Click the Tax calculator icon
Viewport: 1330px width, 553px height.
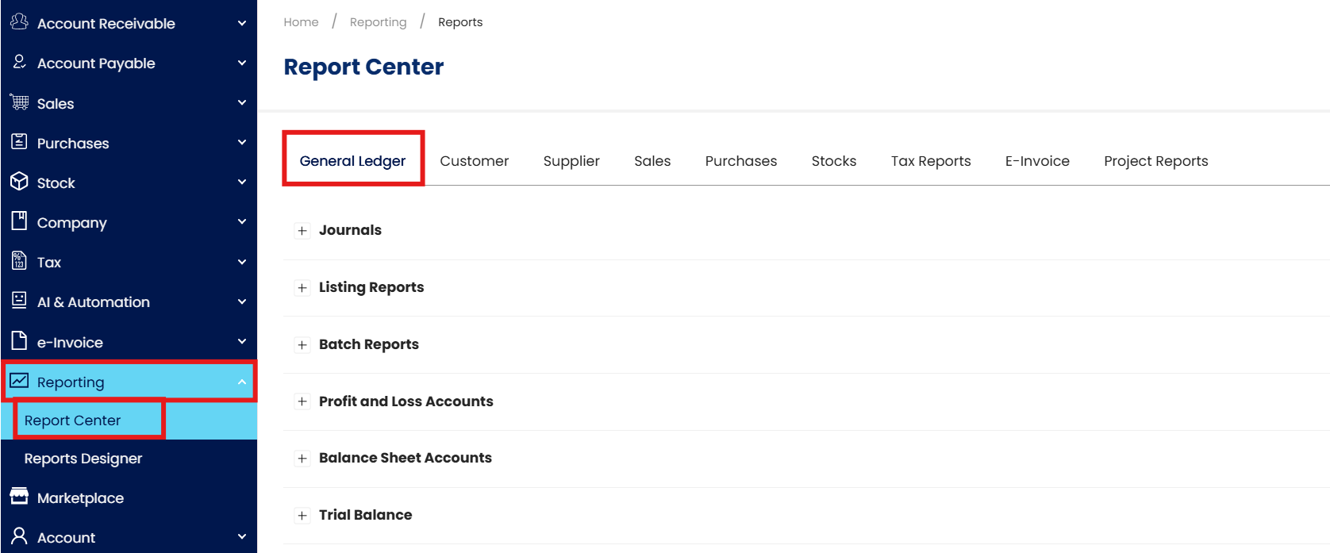click(x=19, y=261)
